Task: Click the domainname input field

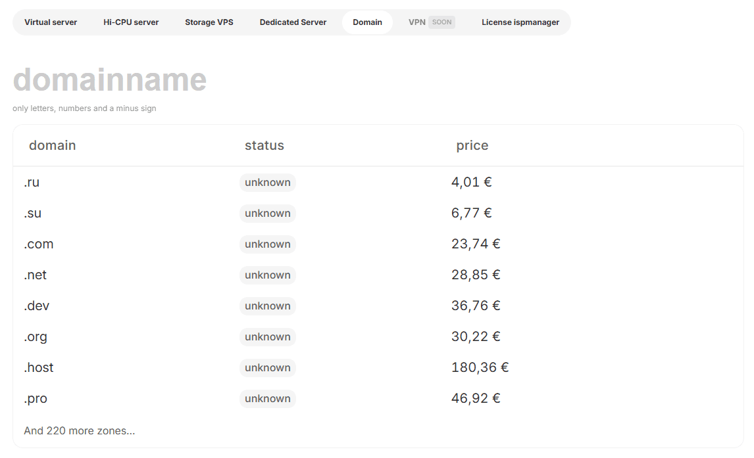Action: point(197,80)
